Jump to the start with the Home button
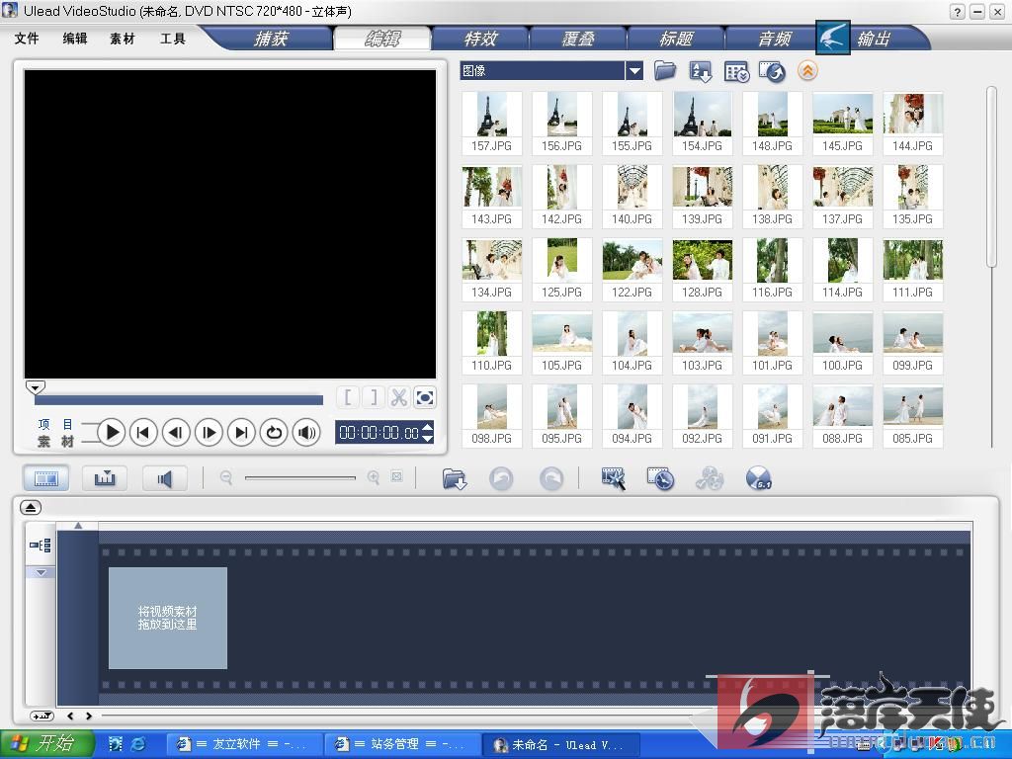 pos(143,433)
